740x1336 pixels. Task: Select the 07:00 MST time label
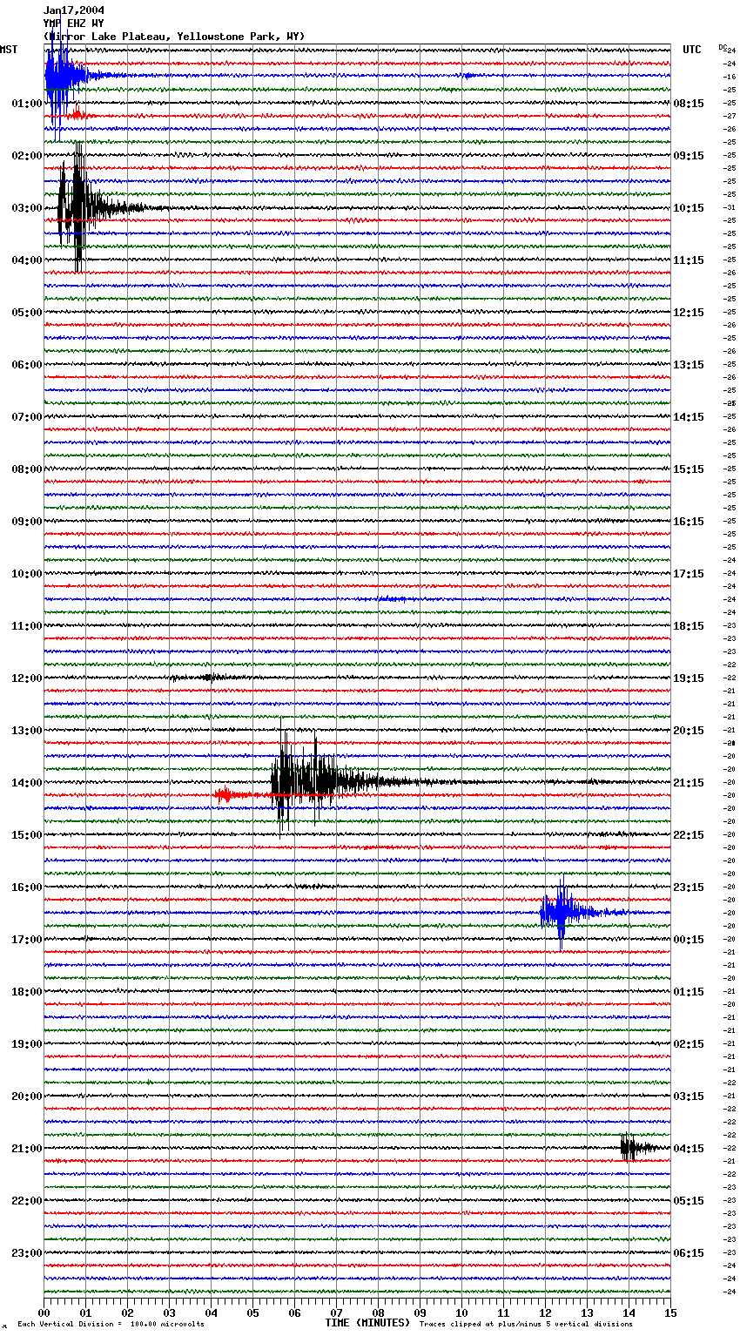27,417
